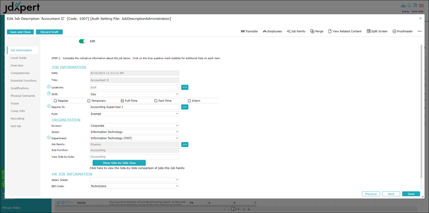Click the Save and Close button
This screenshot has width=429, height=213.
pyautogui.click(x=20, y=32)
